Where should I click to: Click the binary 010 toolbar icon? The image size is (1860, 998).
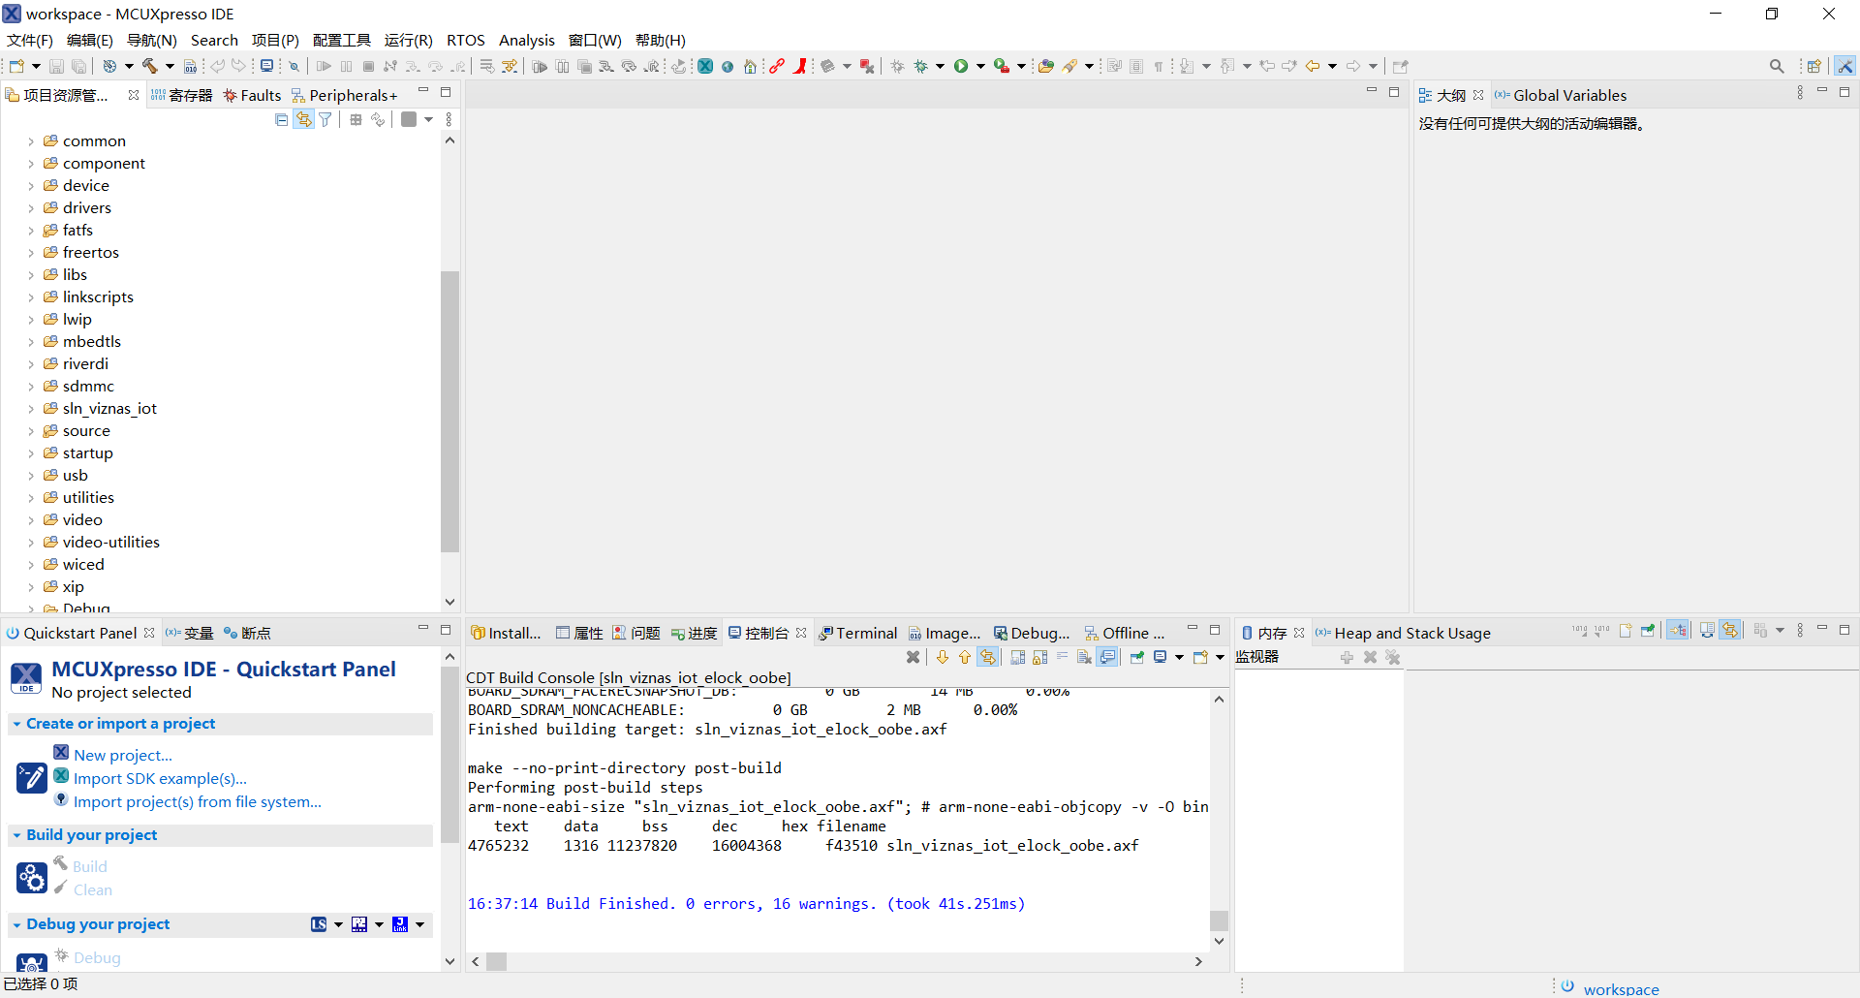(x=190, y=66)
